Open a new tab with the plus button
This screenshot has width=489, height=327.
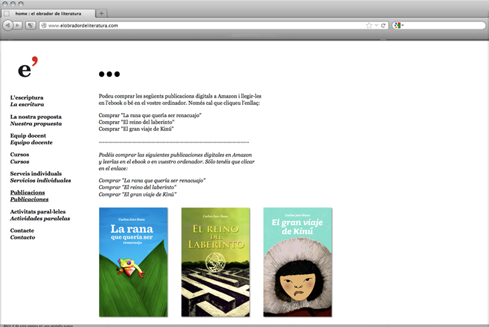pyautogui.click(x=102, y=13)
